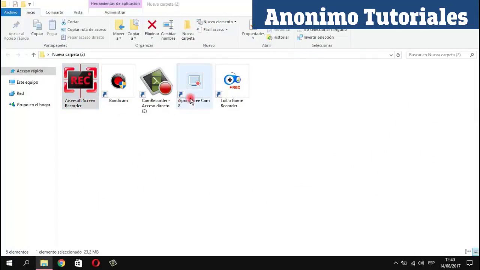Open the quick access toolbar customize arrow
This screenshot has width=480, height=270.
tap(29, 4)
